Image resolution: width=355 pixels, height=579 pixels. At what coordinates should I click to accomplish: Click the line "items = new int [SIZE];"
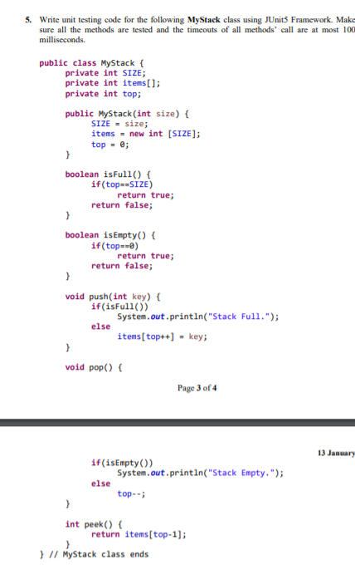146,134
